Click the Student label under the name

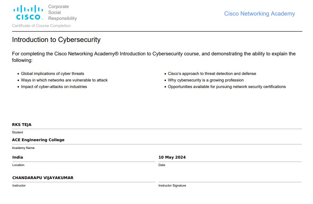[x=17, y=132]
